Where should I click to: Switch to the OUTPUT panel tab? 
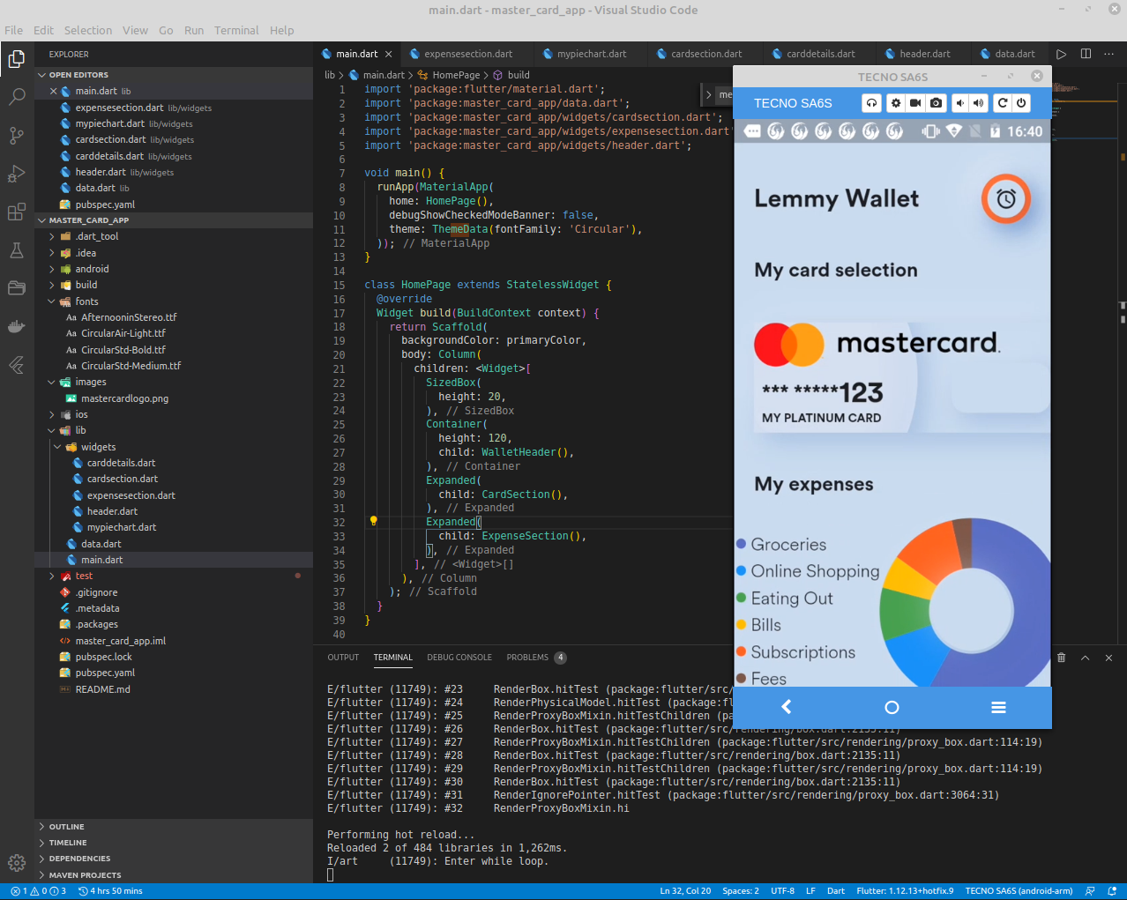(x=343, y=658)
